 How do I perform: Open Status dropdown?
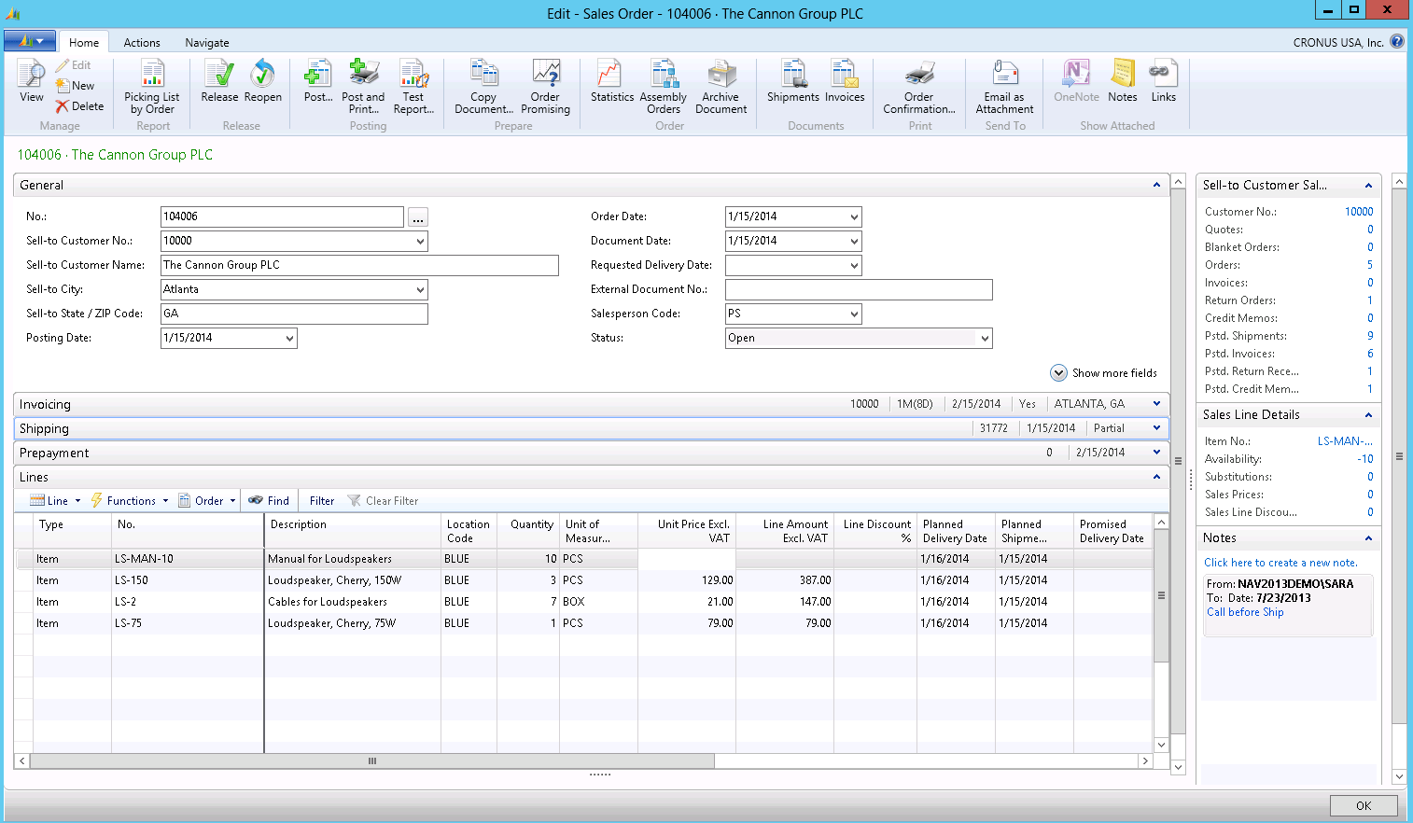(x=985, y=338)
